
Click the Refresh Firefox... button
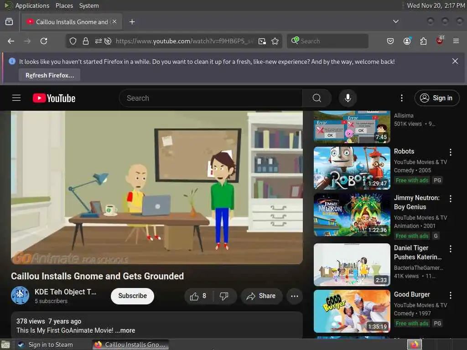50,75
